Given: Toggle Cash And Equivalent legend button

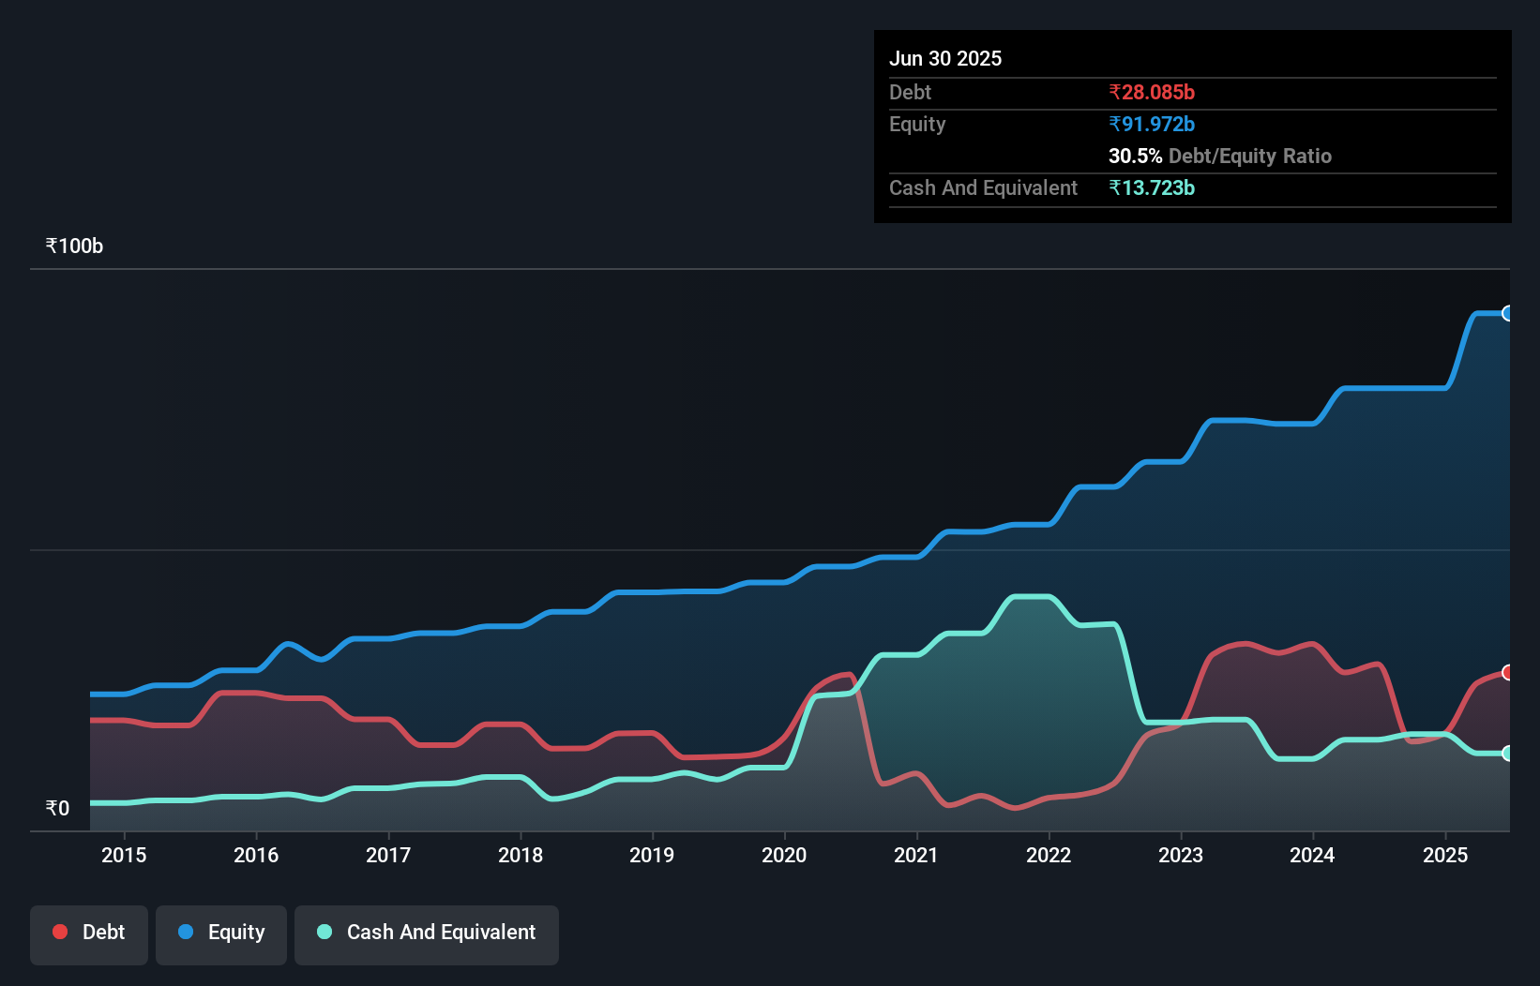Looking at the screenshot, I should coord(427,934).
